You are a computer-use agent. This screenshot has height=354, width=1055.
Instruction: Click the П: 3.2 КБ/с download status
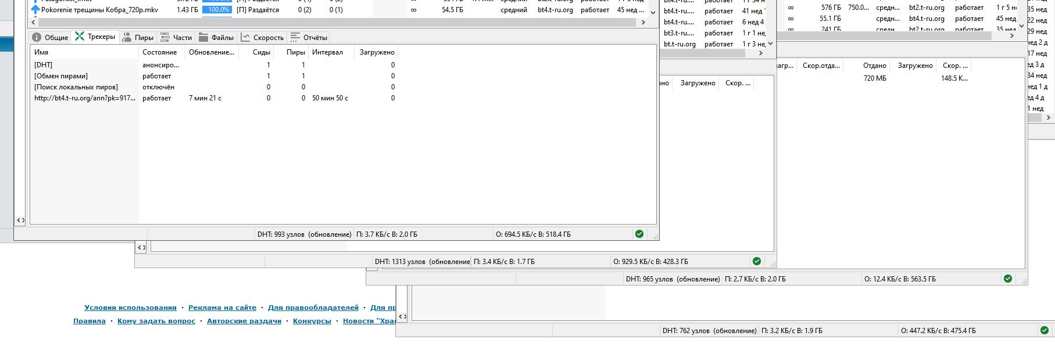[792, 331]
